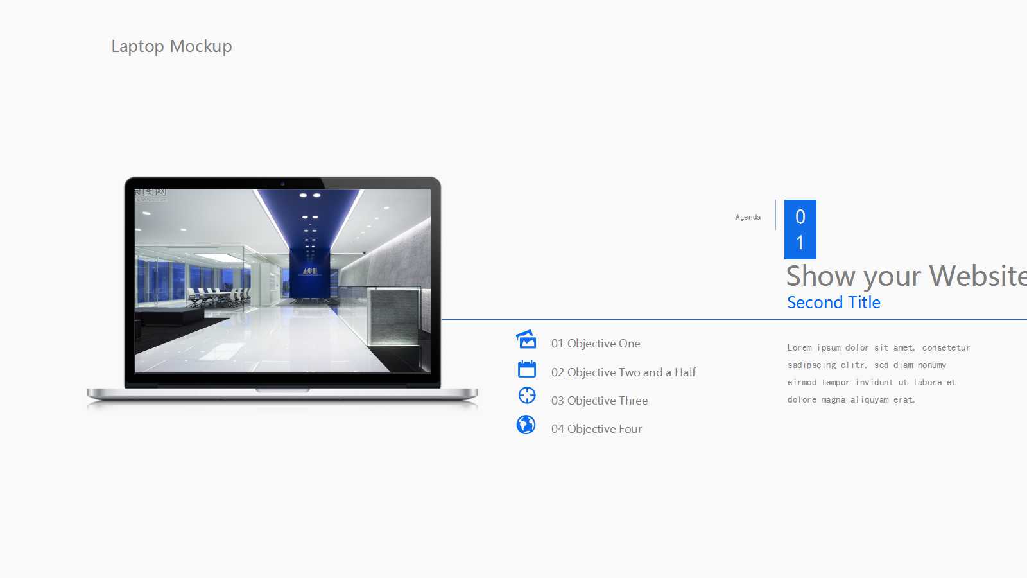This screenshot has width=1027, height=578.
Task: Select the globe icon beside Objective Four
Action: click(x=526, y=425)
